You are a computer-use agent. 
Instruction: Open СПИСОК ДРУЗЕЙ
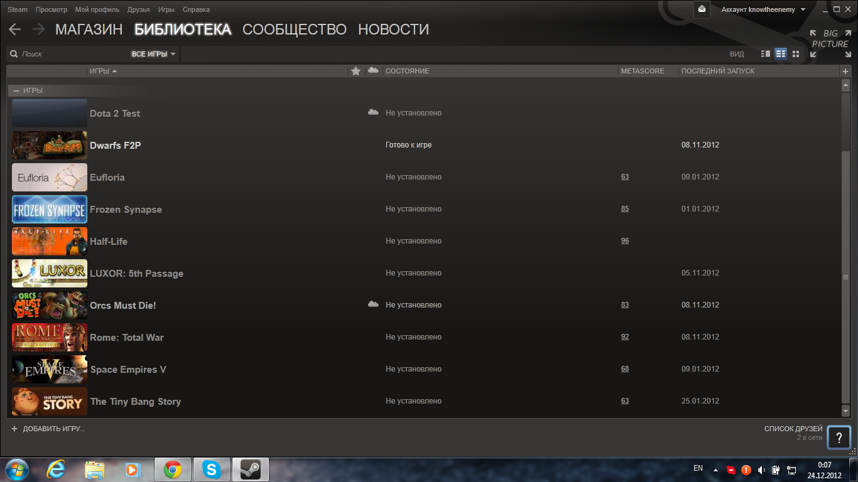tap(793, 429)
